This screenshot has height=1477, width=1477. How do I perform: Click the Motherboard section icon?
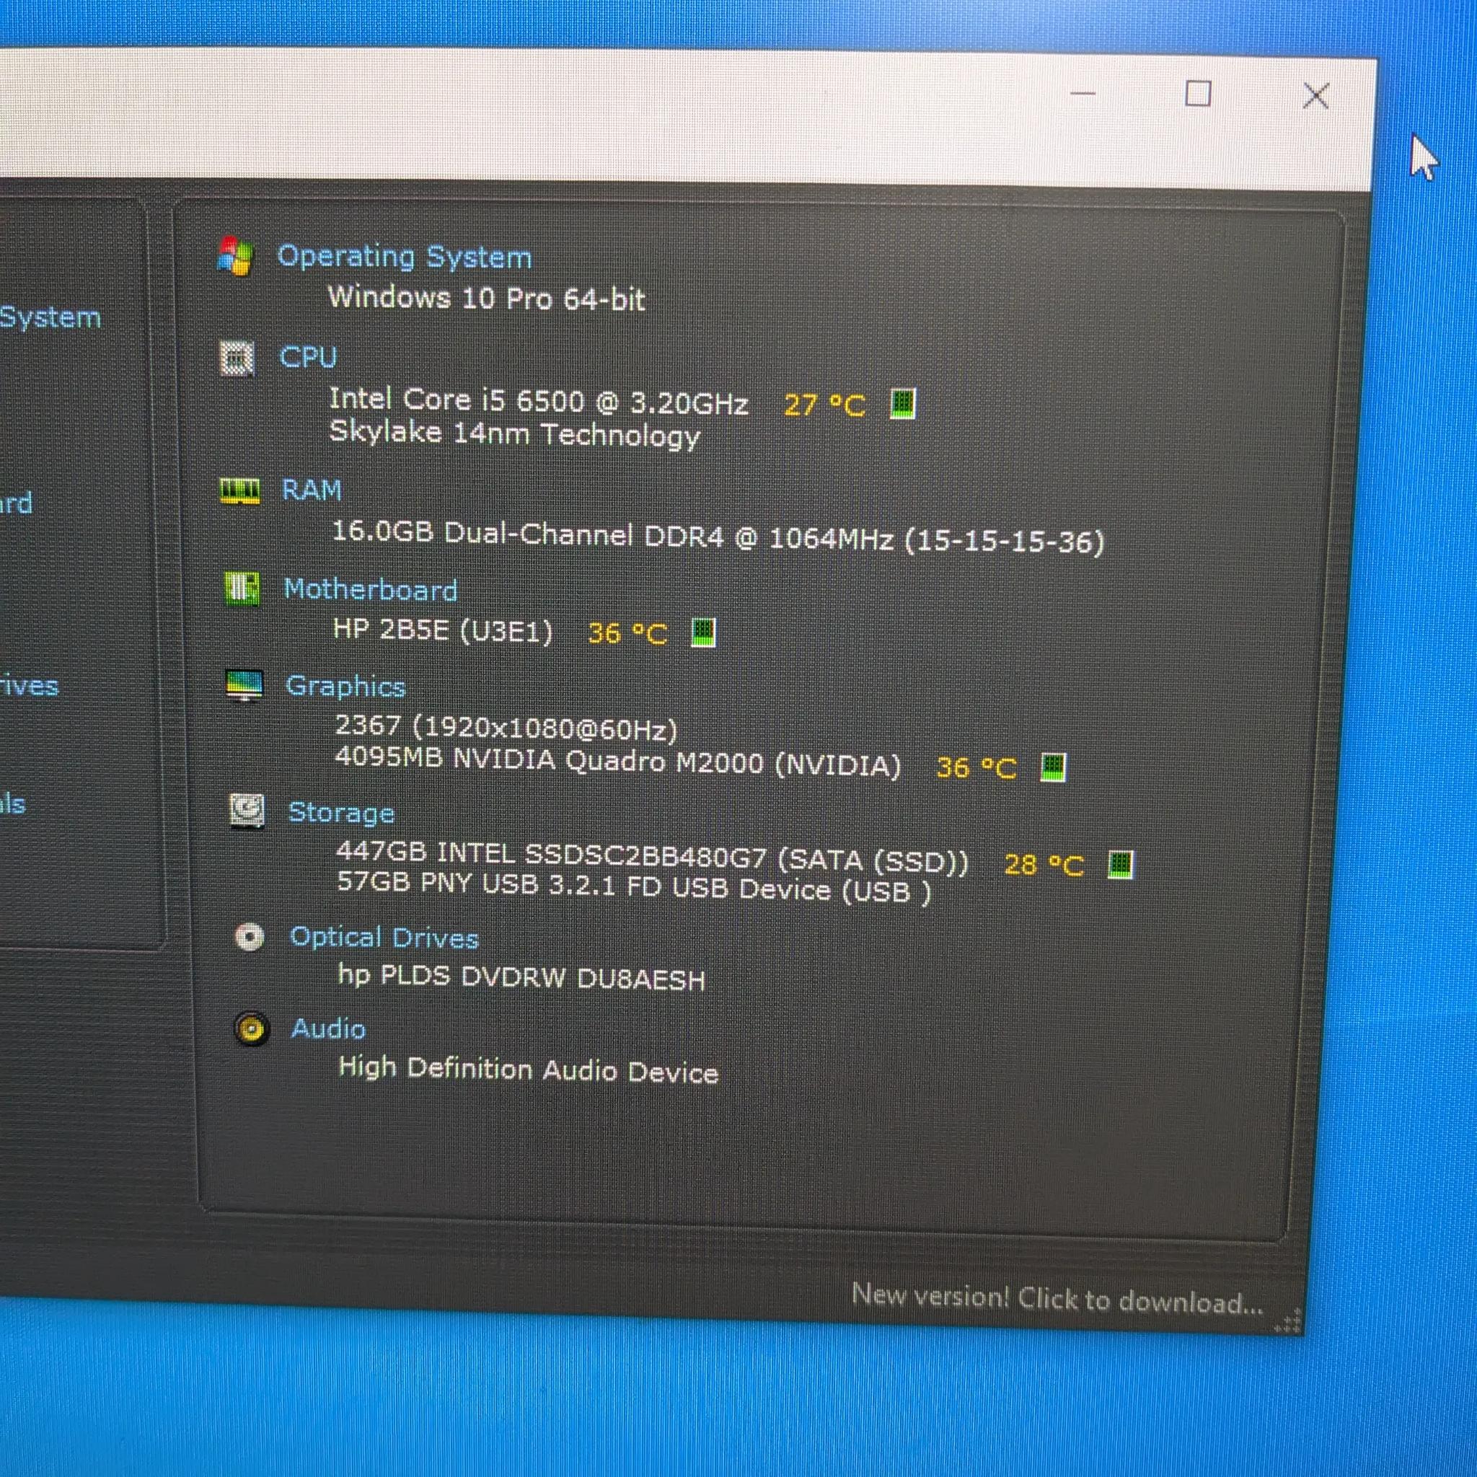click(x=242, y=588)
